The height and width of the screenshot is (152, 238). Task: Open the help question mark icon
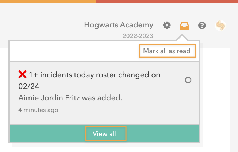click(202, 25)
